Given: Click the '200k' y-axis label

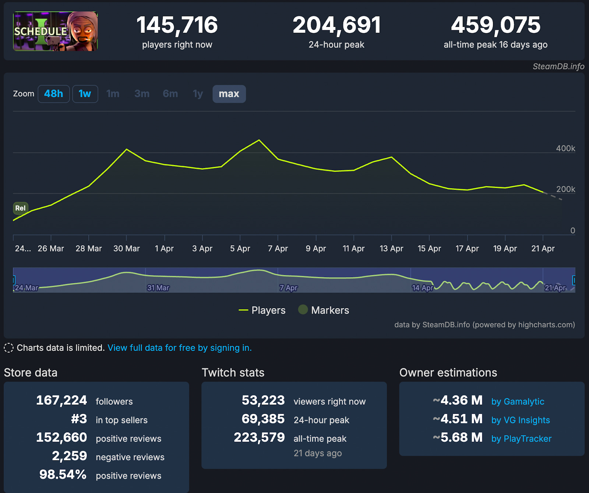Looking at the screenshot, I should click(566, 189).
